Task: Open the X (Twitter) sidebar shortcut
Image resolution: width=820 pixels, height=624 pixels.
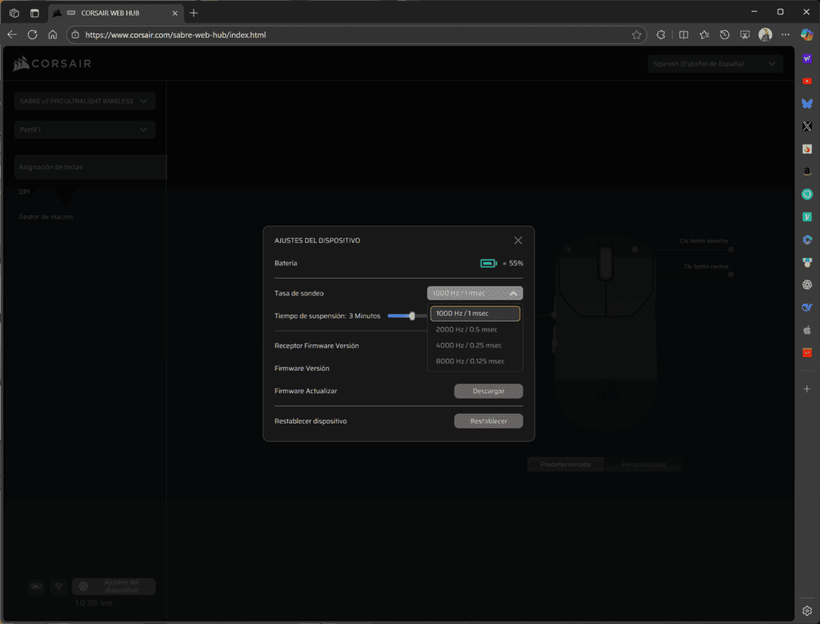Action: 807,127
